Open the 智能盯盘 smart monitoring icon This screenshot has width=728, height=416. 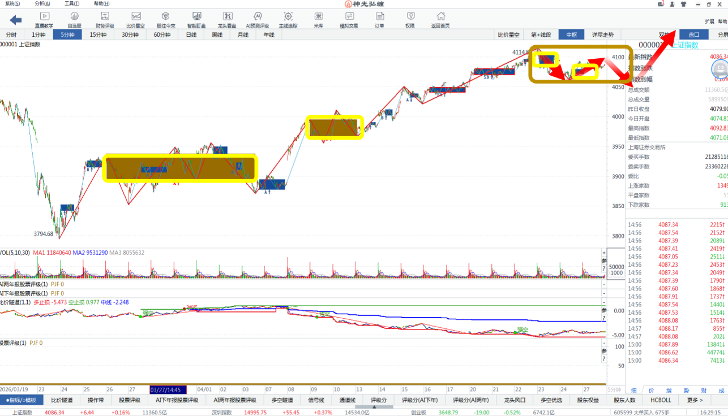pyautogui.click(x=196, y=20)
